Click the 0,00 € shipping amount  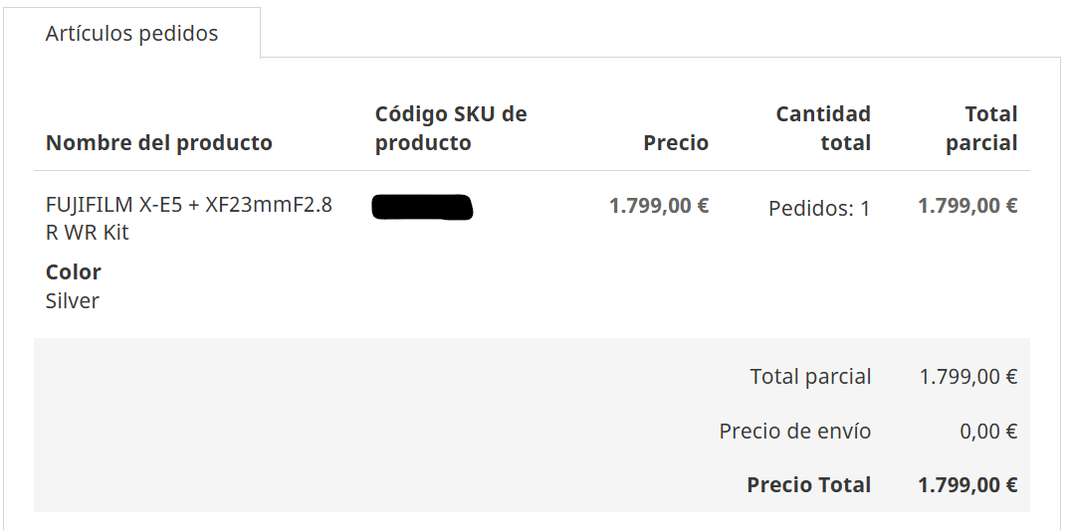point(988,432)
